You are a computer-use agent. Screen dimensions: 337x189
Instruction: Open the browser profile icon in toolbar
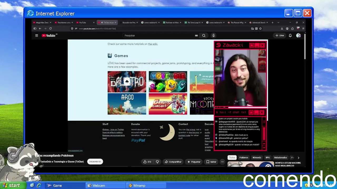pos(287,29)
